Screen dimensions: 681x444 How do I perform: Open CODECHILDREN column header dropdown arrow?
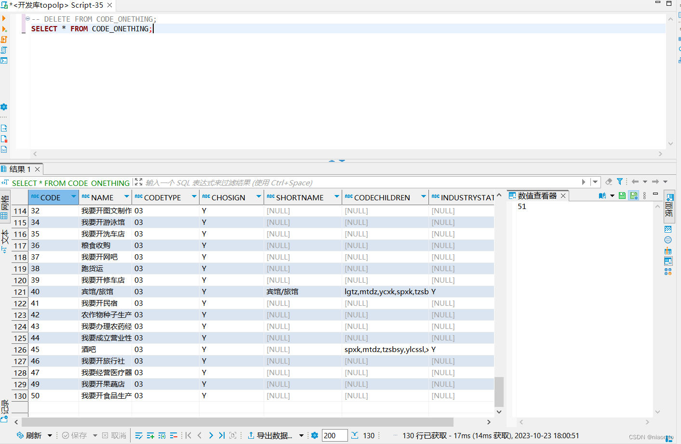pyautogui.click(x=424, y=196)
